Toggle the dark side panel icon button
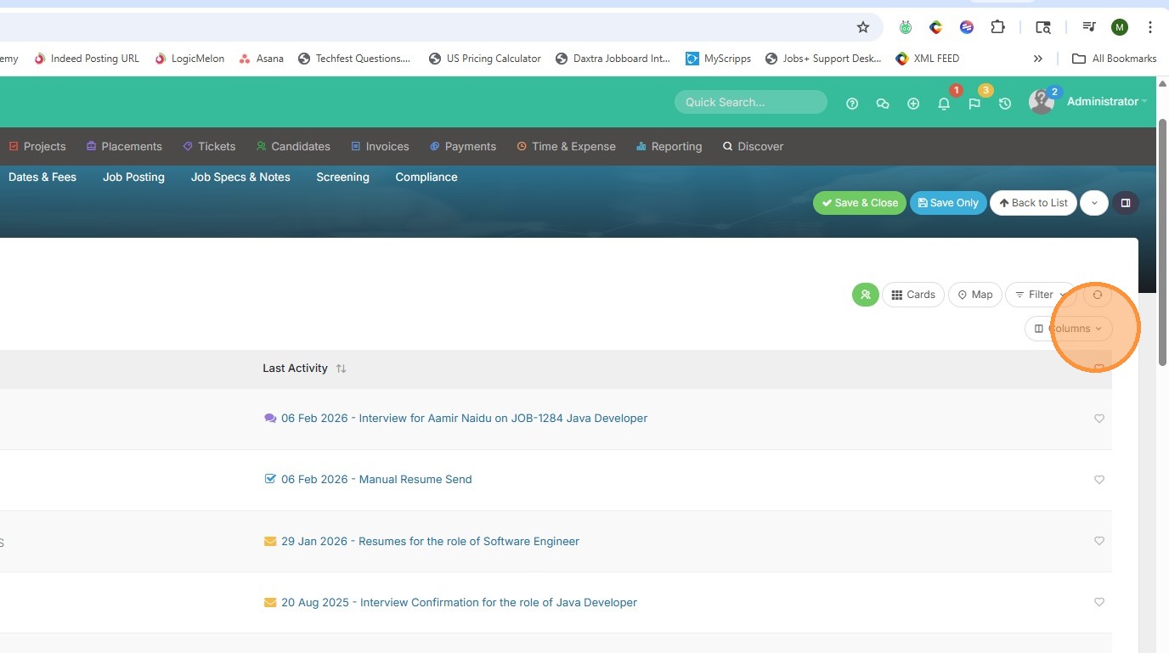This screenshot has height=653, width=1169. pyautogui.click(x=1126, y=203)
